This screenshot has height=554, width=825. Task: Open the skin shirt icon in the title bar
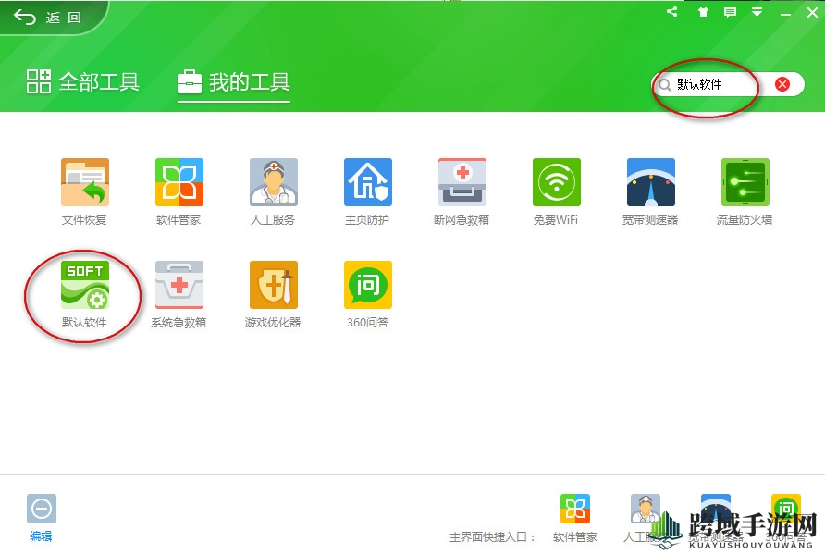703,12
